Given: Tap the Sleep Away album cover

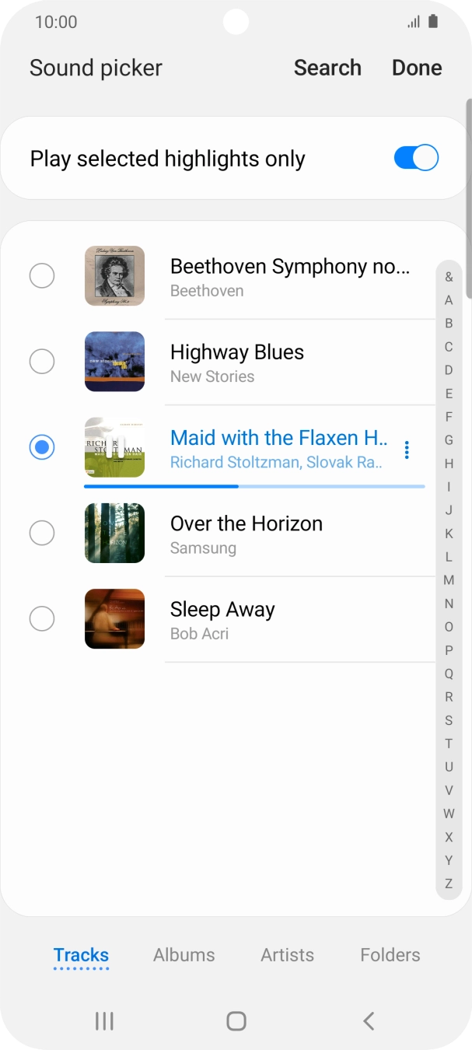Looking at the screenshot, I should pyautogui.click(x=114, y=619).
